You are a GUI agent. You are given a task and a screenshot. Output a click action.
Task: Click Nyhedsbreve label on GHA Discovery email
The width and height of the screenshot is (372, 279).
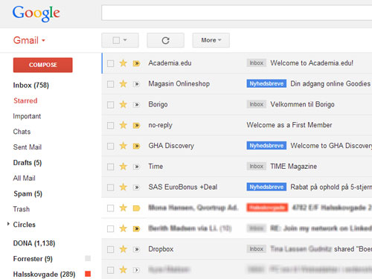click(266, 146)
